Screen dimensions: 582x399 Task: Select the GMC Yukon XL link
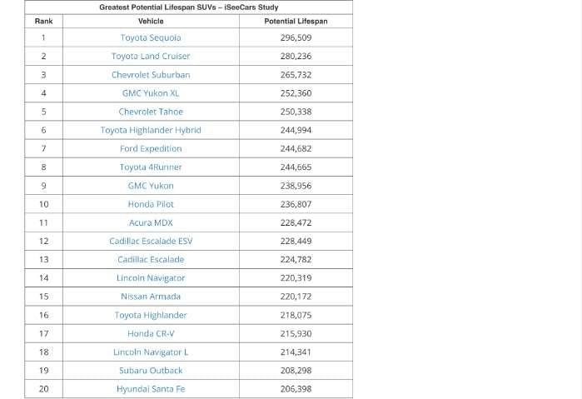click(x=151, y=93)
